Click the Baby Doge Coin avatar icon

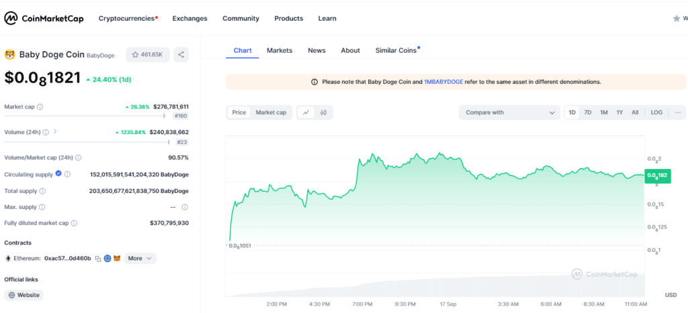(x=9, y=55)
